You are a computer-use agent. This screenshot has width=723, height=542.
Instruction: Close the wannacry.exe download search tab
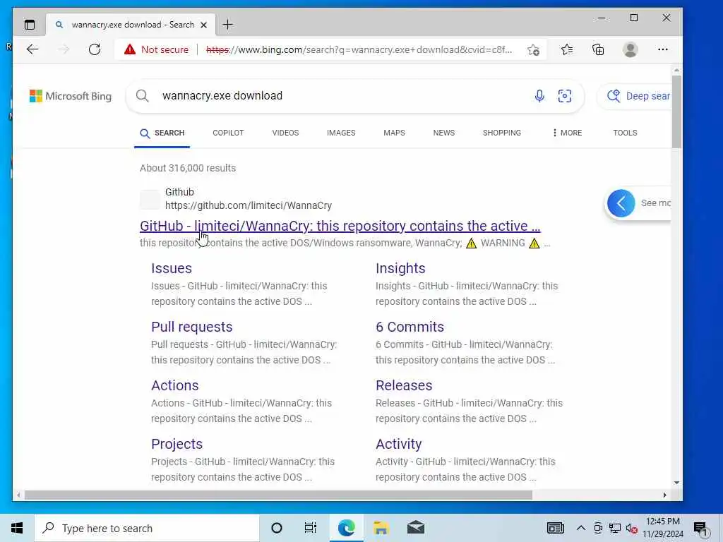[x=203, y=25]
